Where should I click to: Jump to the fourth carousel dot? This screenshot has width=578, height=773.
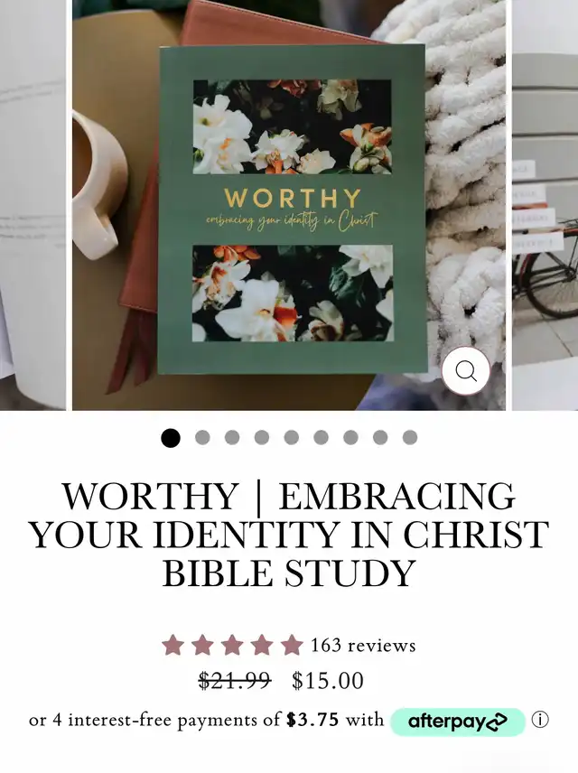point(261,437)
